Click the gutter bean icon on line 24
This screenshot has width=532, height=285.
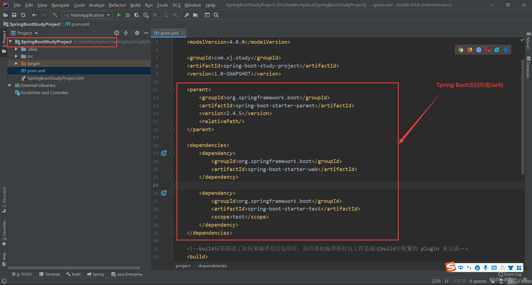coord(164,193)
